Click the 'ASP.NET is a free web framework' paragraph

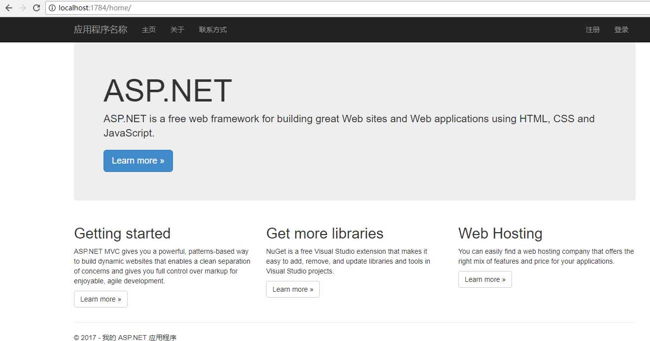click(x=349, y=126)
